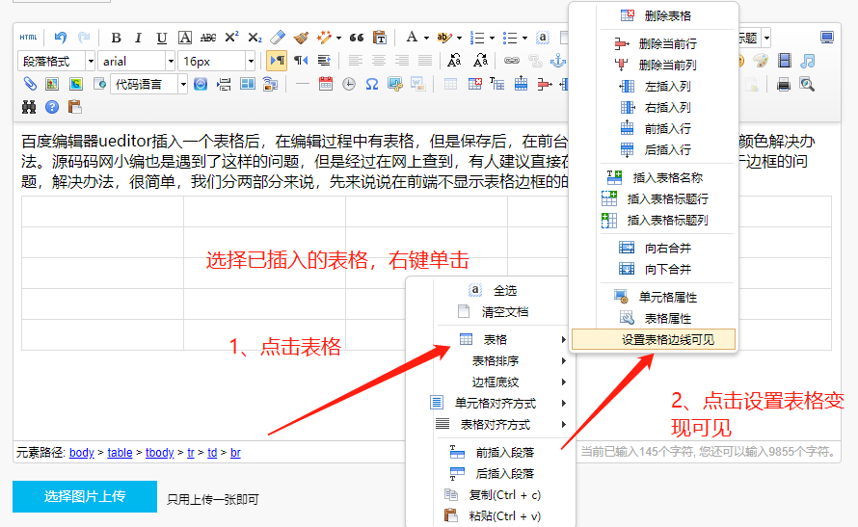Click the delete table toolbar icon
The height and width of the screenshot is (527, 858).
pyautogui.click(x=475, y=84)
